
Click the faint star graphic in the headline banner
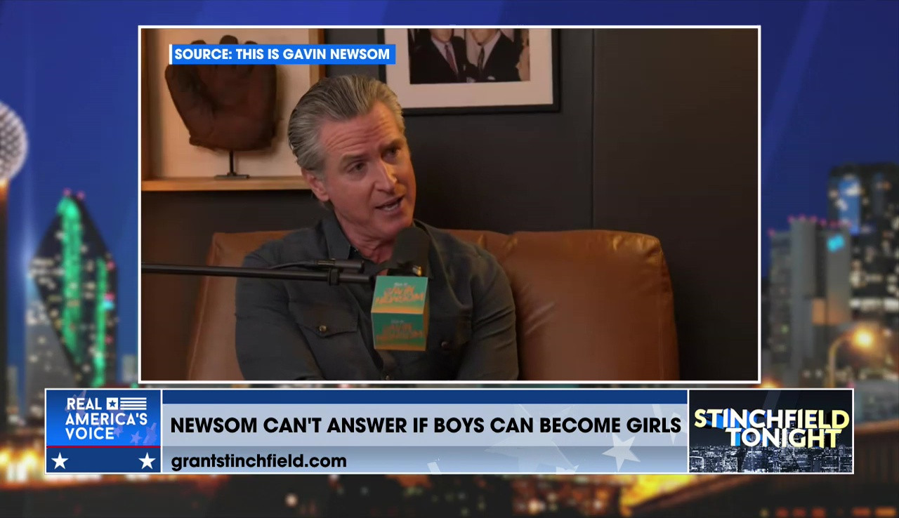(622, 451)
